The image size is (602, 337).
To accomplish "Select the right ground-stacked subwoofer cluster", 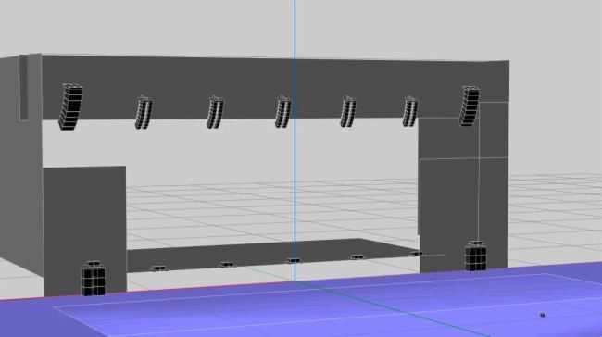I will tap(476, 256).
